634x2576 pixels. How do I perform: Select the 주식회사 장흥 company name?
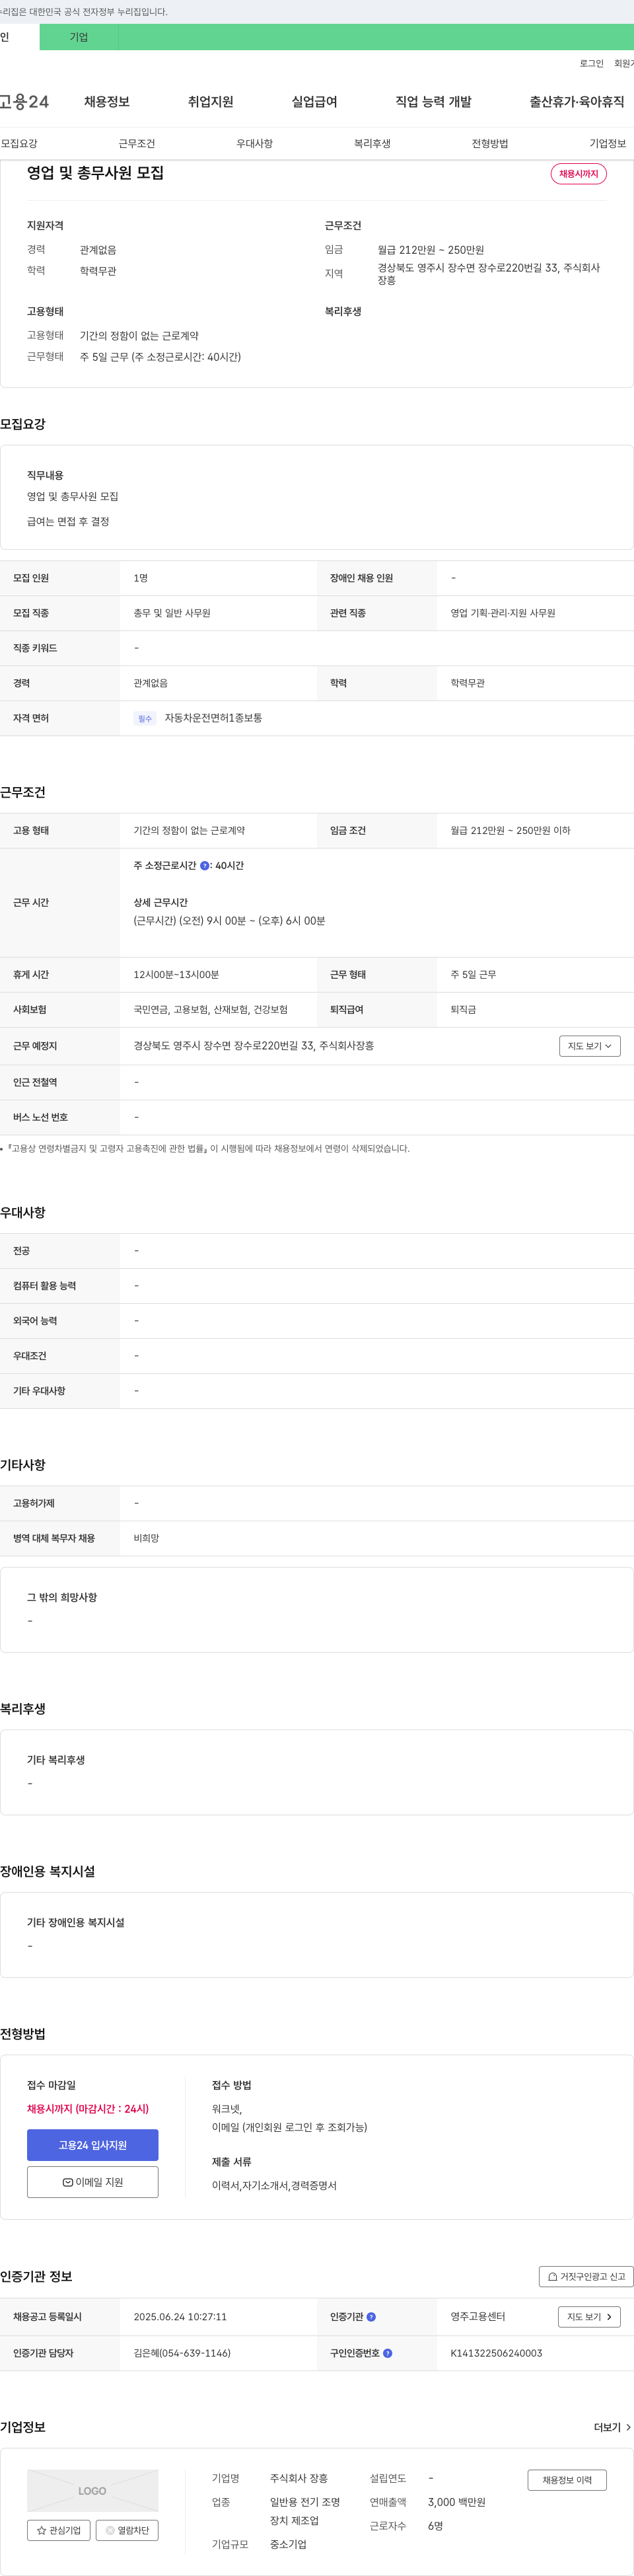click(x=299, y=2478)
